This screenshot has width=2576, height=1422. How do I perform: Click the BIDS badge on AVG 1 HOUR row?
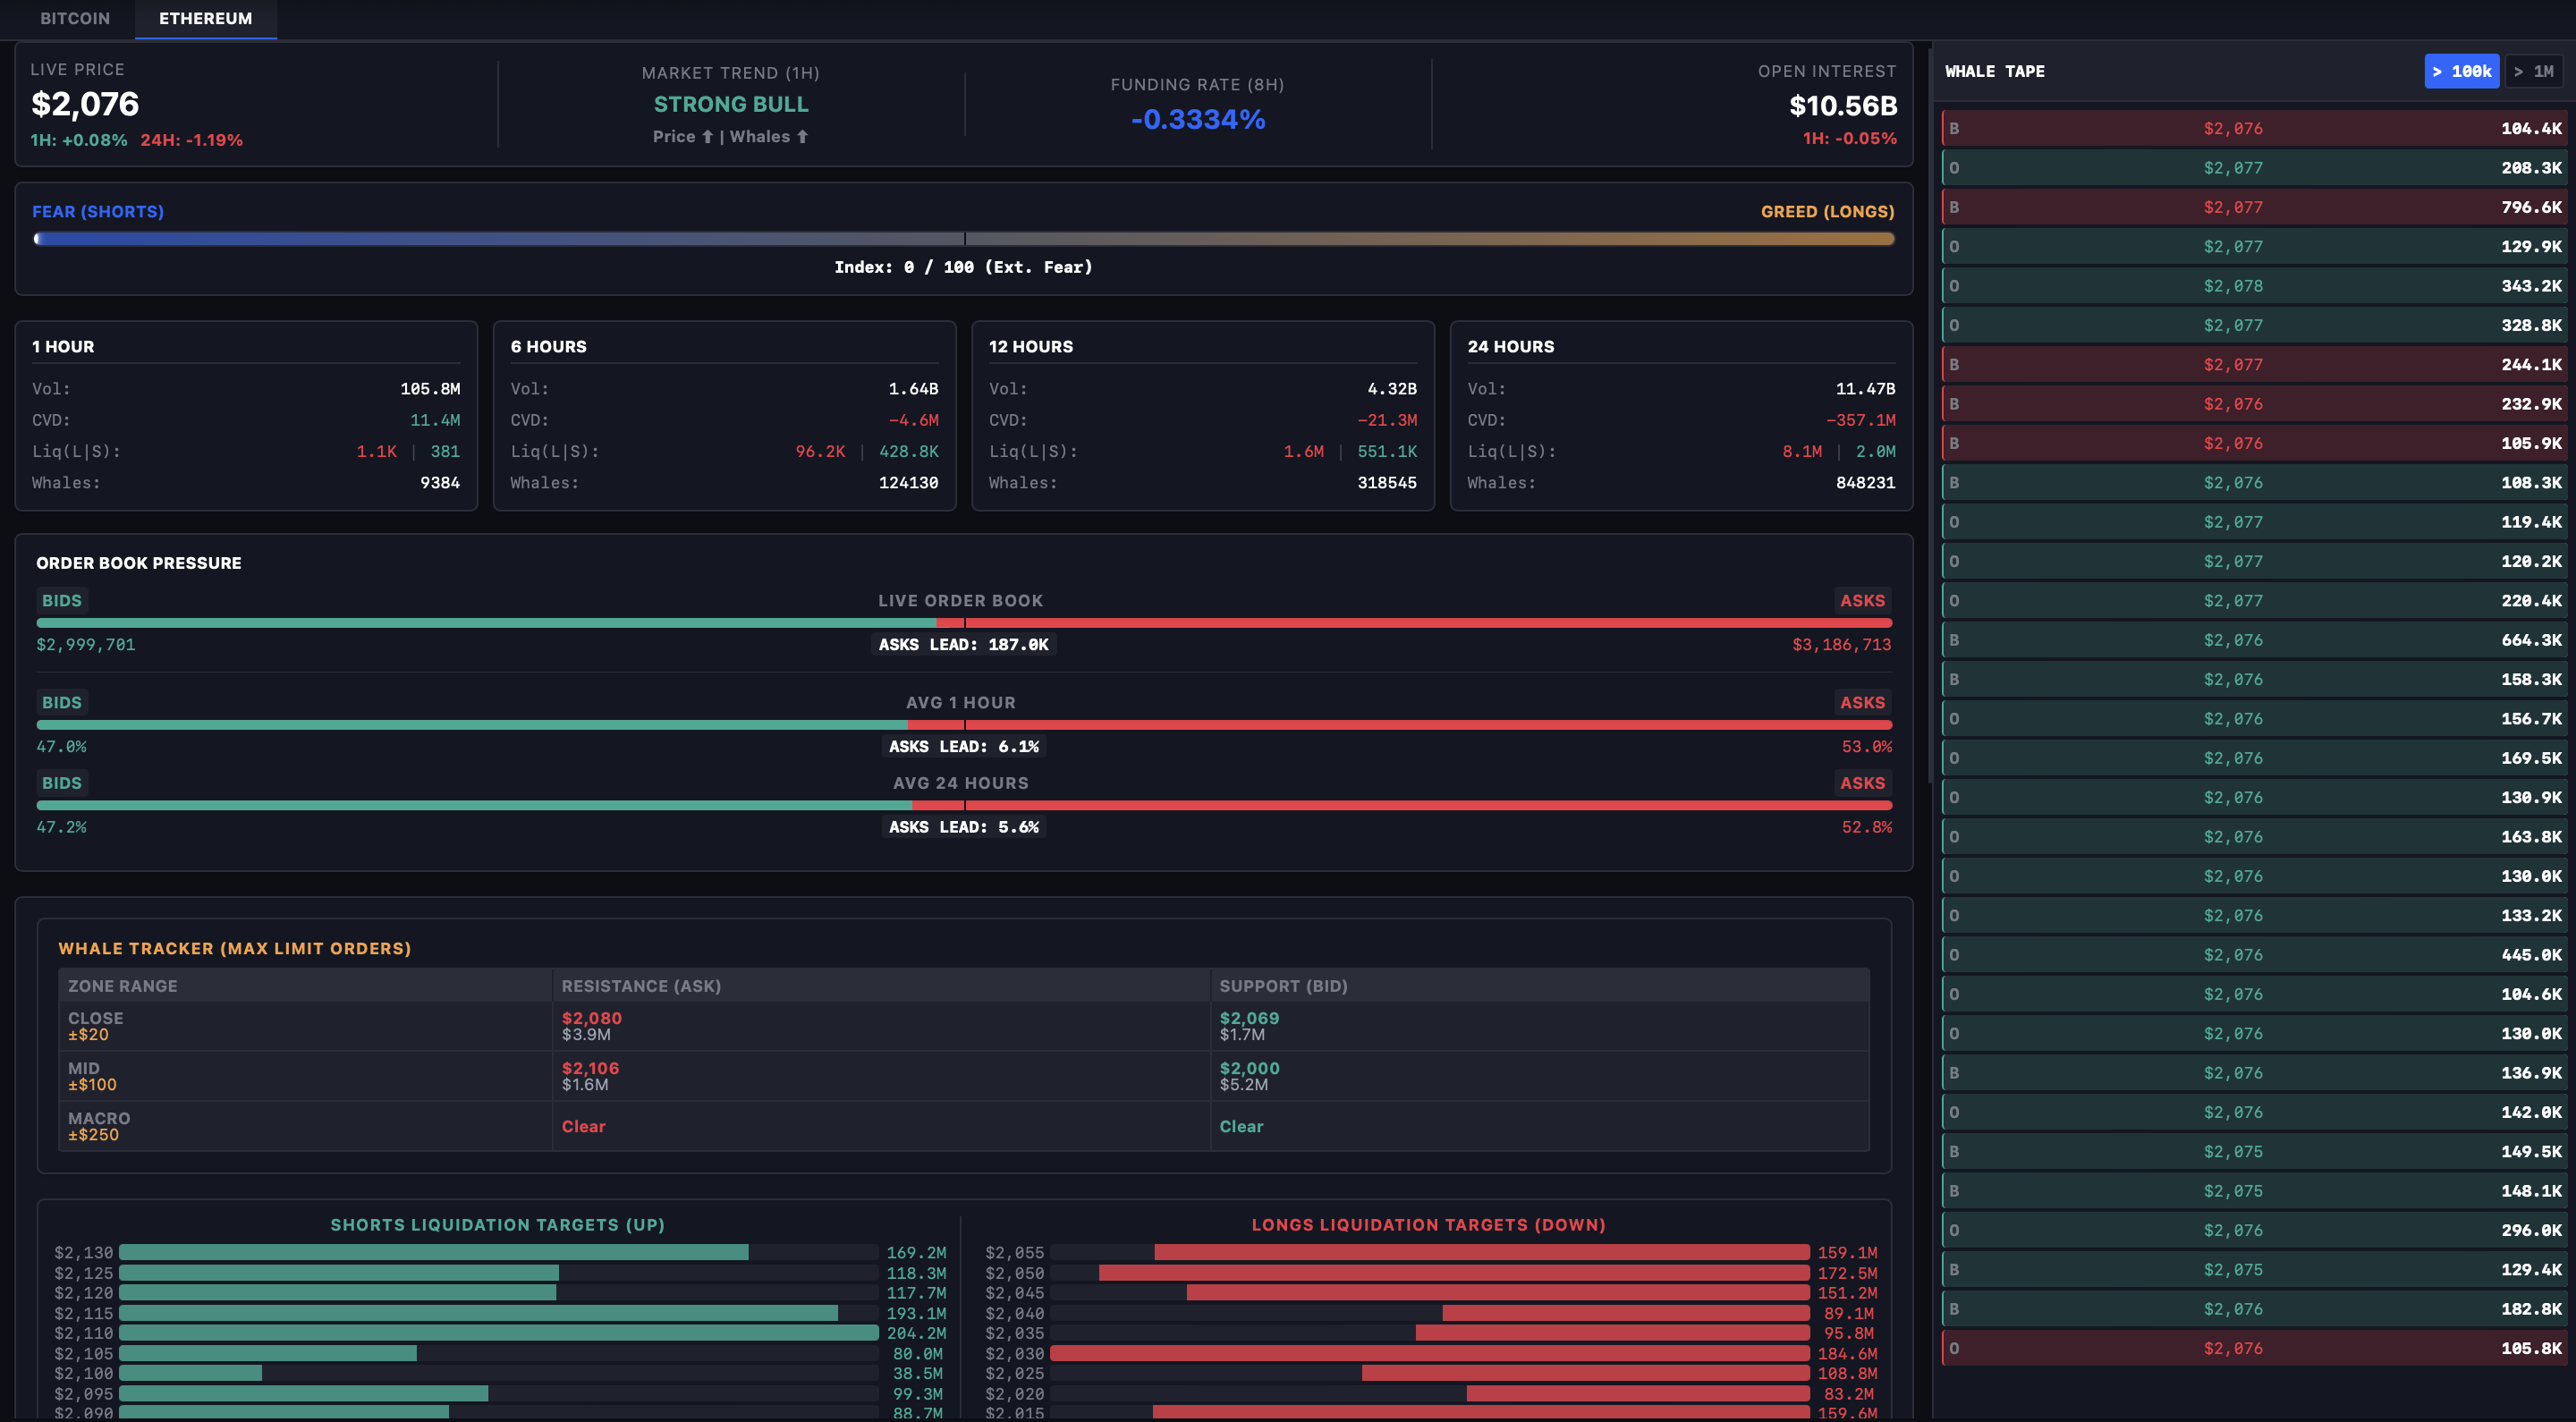[61, 702]
